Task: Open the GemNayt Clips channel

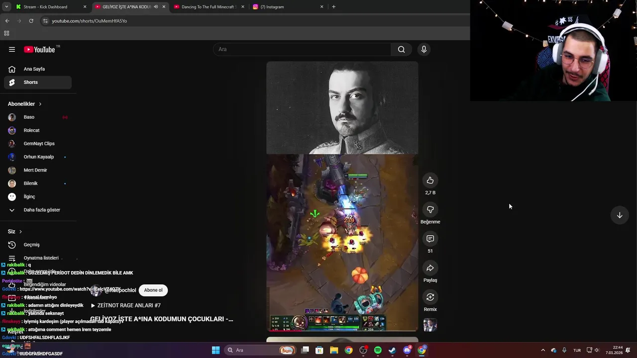Action: coord(38,144)
